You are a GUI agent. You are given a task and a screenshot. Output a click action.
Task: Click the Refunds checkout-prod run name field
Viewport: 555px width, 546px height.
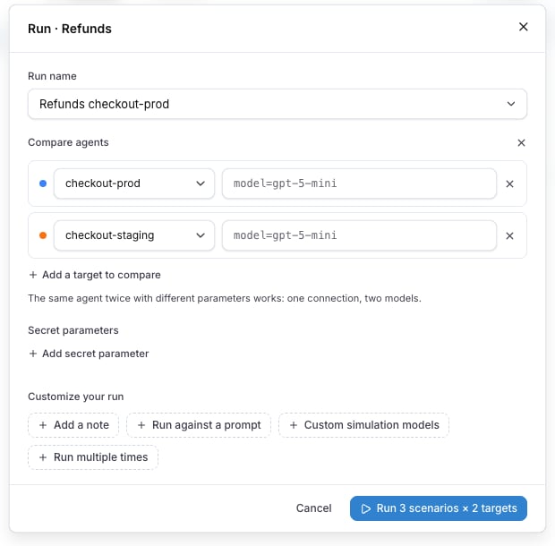click(277, 104)
